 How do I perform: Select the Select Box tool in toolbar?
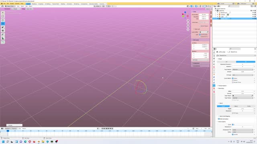pos(3,12)
